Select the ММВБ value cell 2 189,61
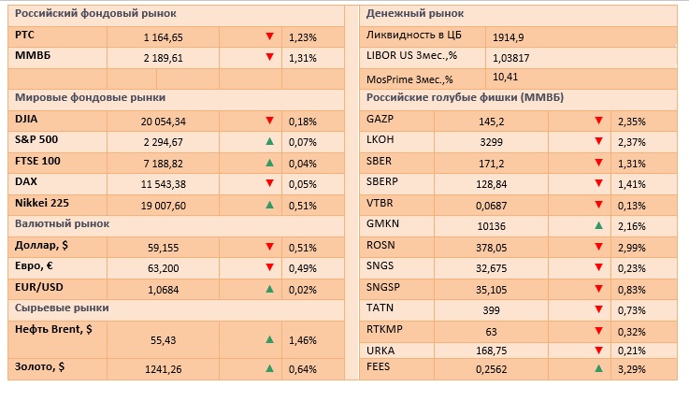689x401 pixels. [x=163, y=58]
